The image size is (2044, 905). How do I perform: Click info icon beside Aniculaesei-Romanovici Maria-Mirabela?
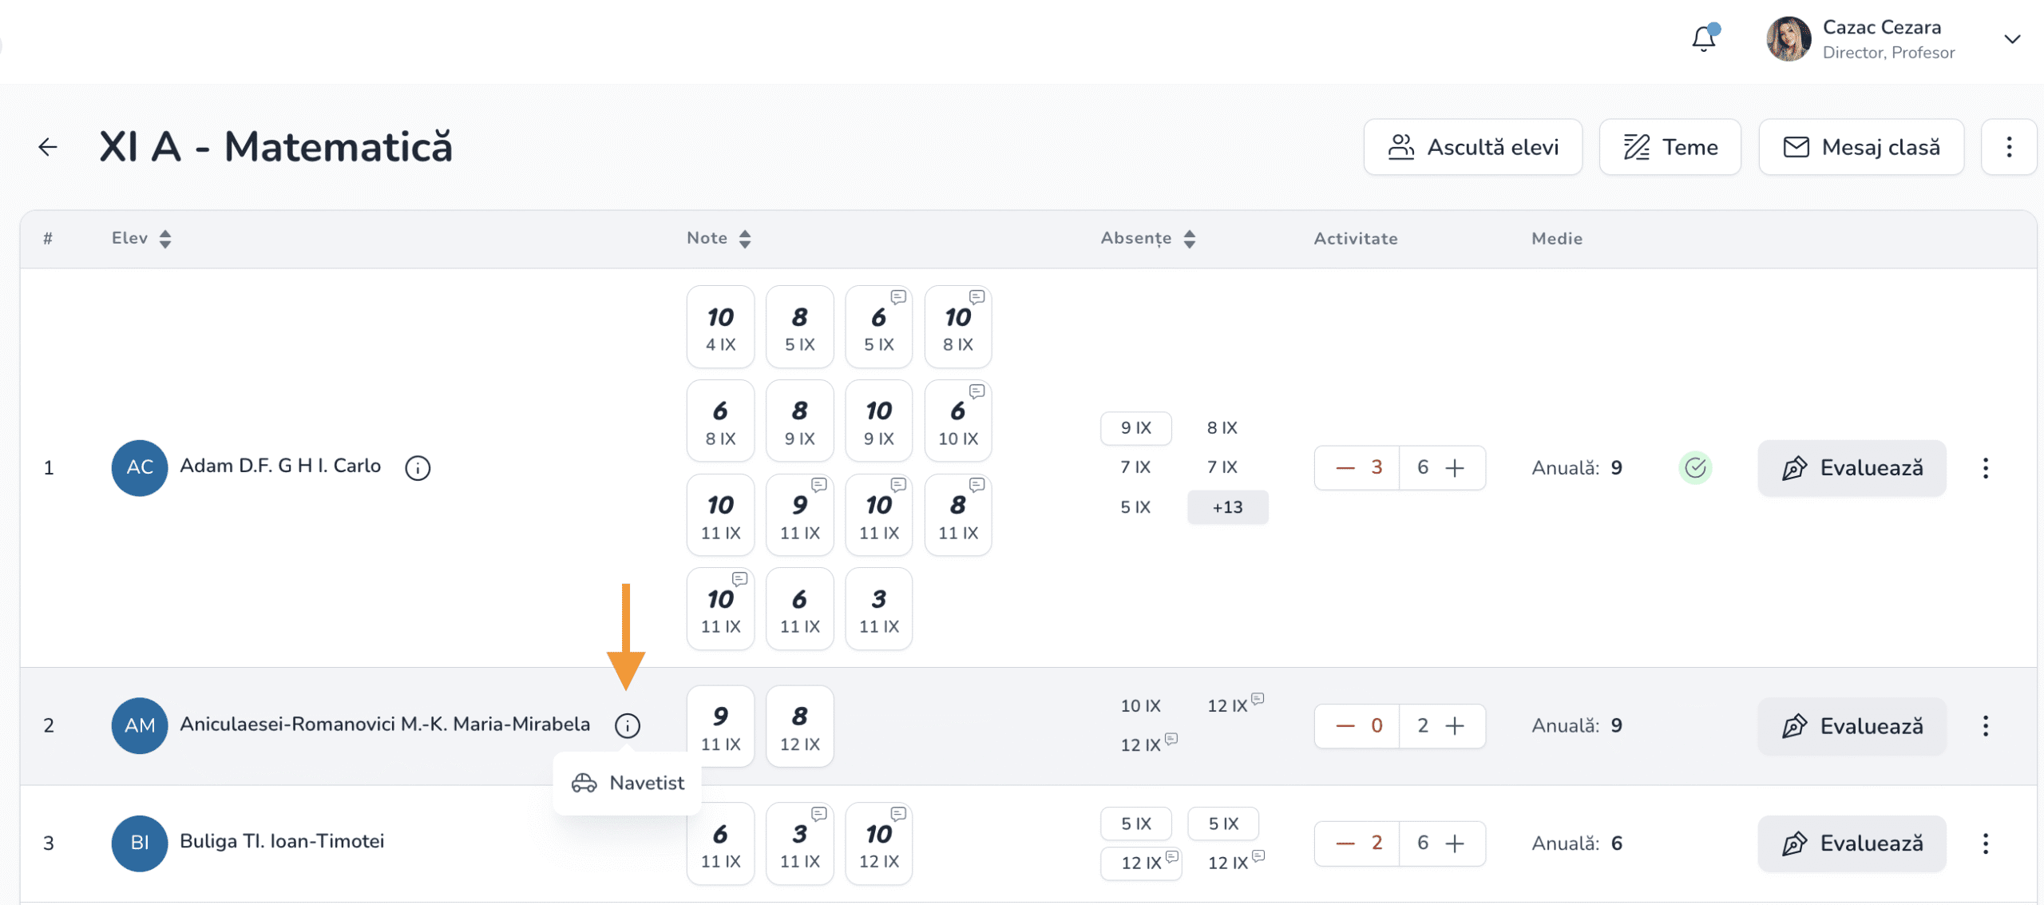click(628, 725)
